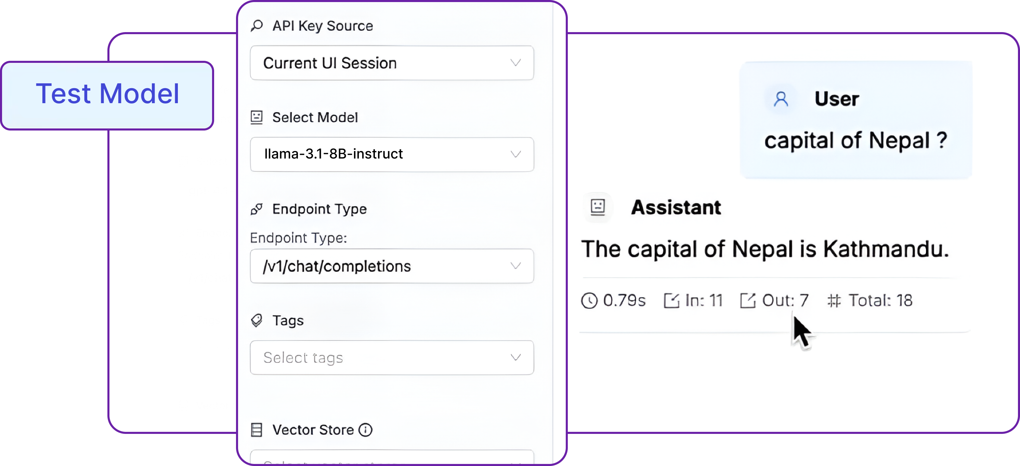Expand the Select Model dropdown
The width and height of the screenshot is (1020, 466).
click(391, 154)
